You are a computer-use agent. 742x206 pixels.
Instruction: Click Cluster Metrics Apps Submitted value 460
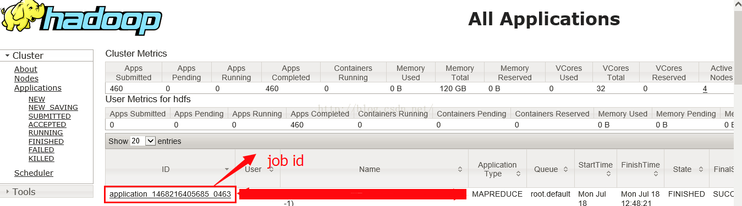pos(117,88)
